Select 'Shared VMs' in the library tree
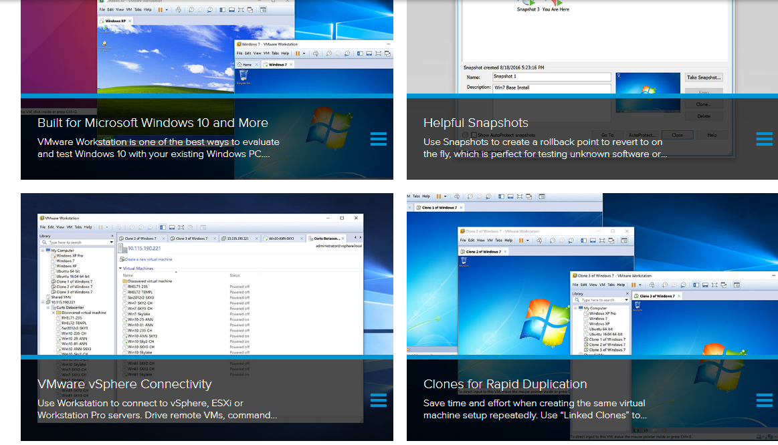 60,297
